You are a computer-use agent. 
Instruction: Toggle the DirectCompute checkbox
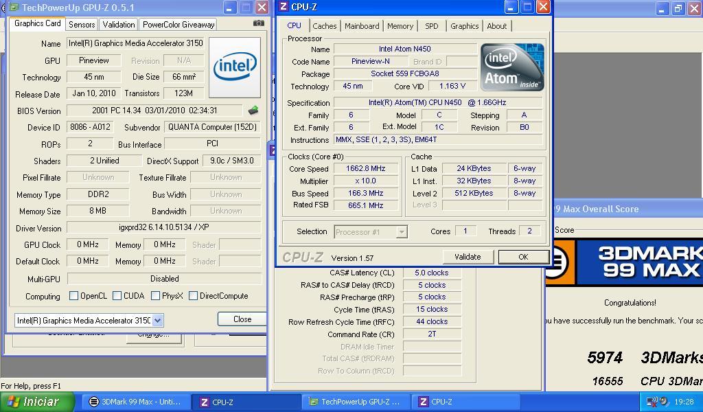click(193, 296)
